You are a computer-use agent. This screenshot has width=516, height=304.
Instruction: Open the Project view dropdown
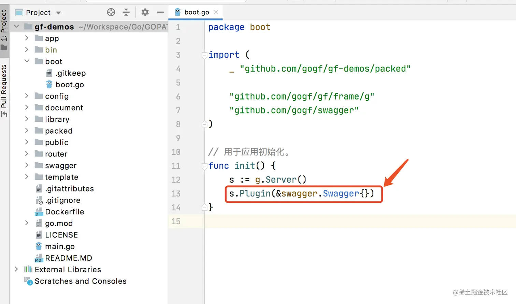(x=58, y=13)
